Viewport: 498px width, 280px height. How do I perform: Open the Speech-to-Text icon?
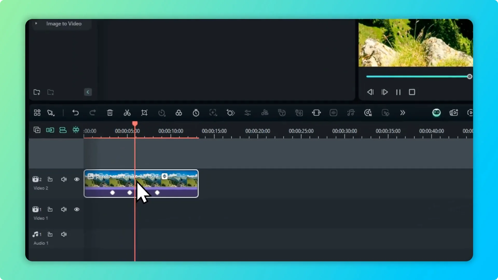[x=299, y=113]
